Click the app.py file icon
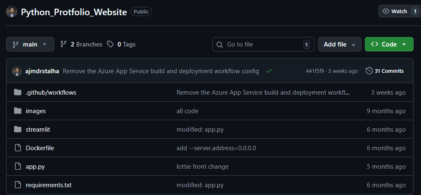Image resolution: width=421 pixels, height=195 pixels. [x=18, y=166]
